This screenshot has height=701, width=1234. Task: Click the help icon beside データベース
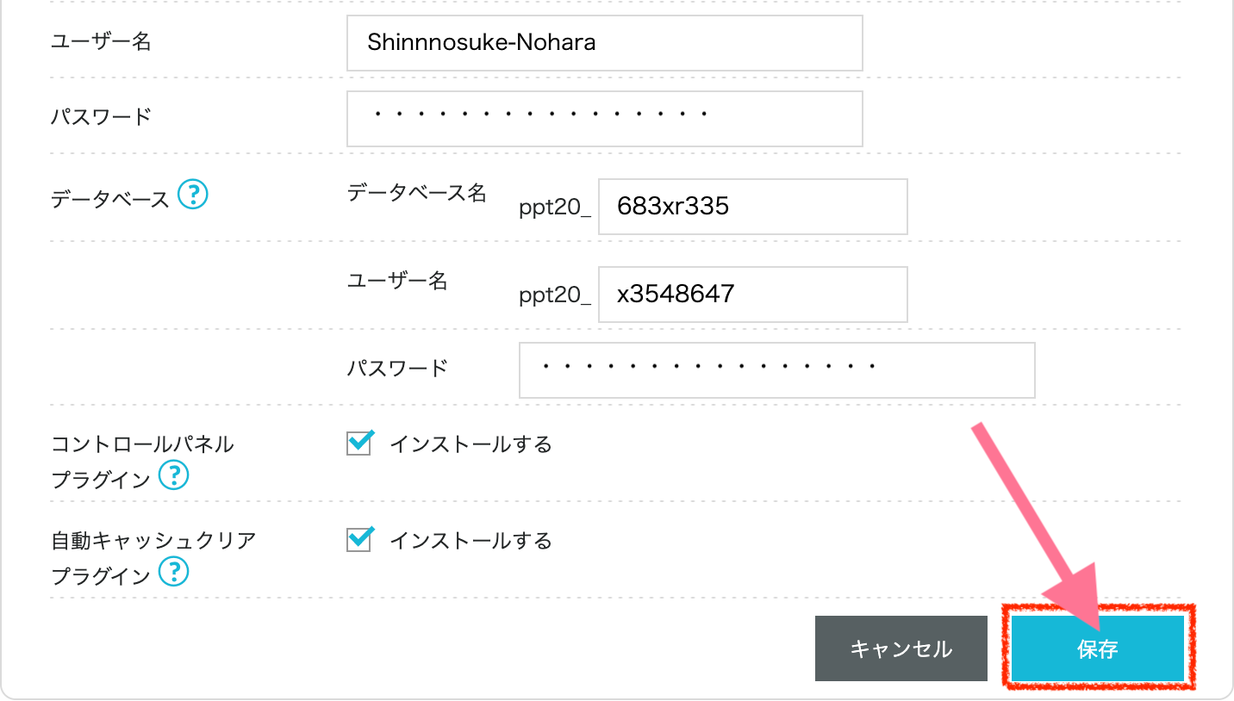(x=193, y=195)
